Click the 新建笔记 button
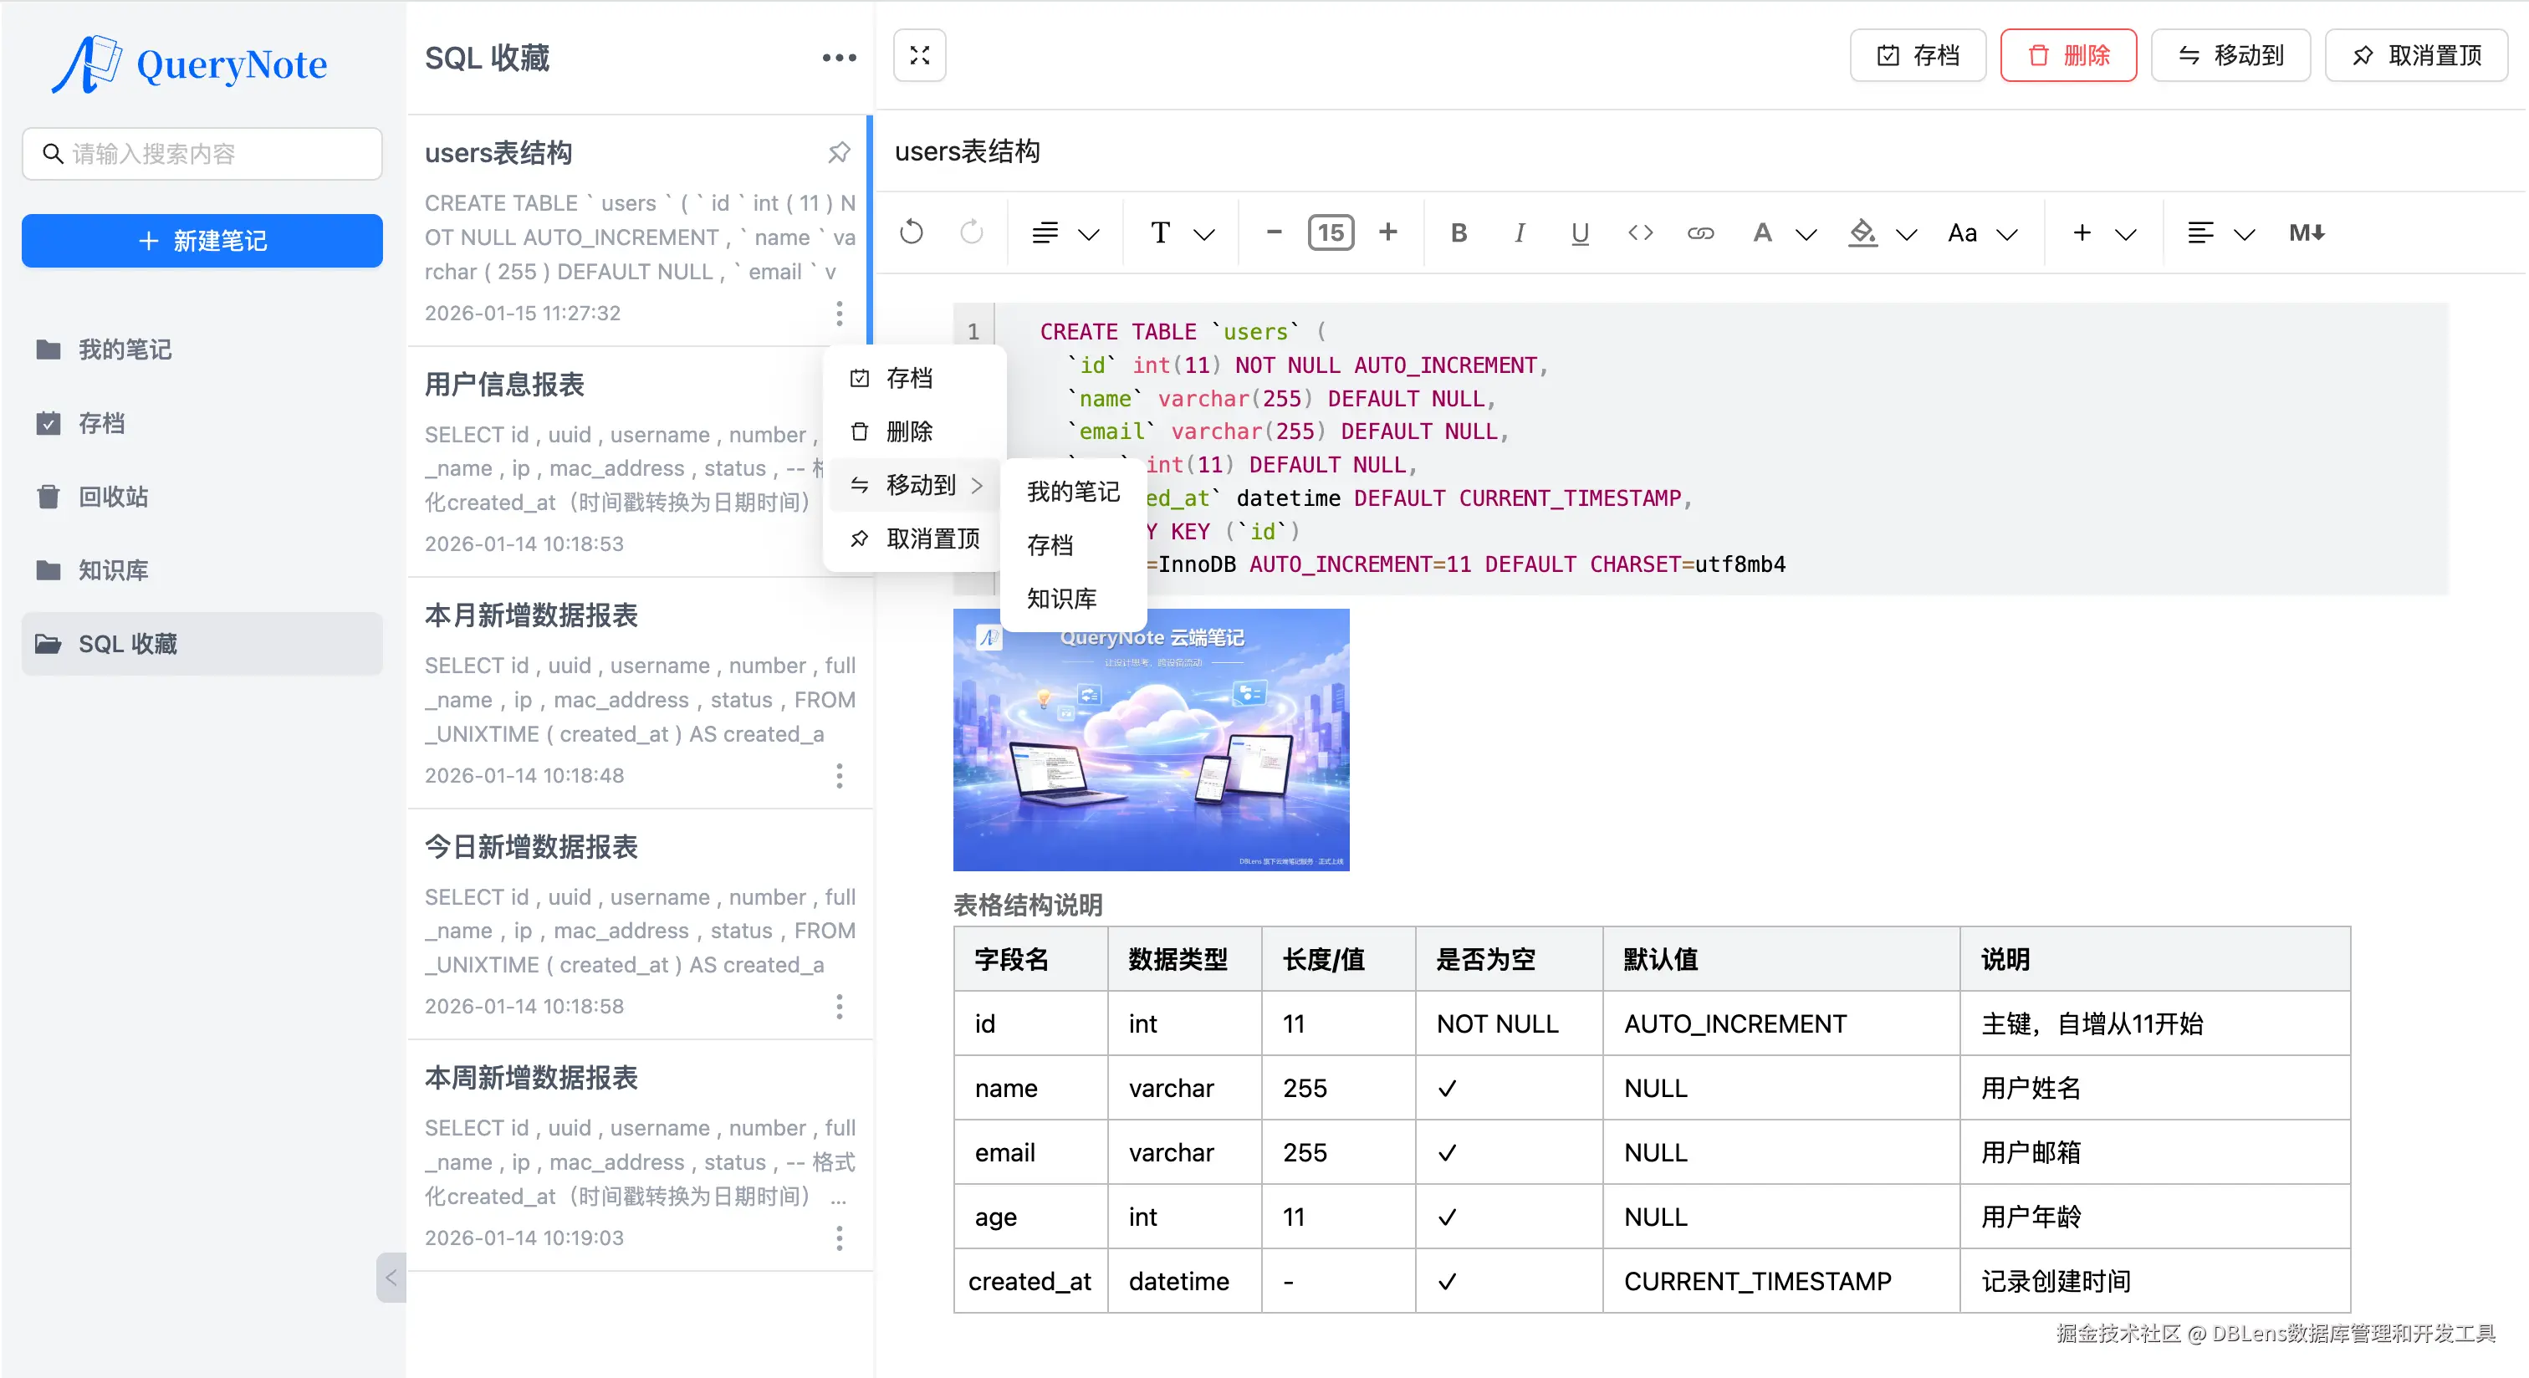This screenshot has height=1378, width=2529. 202,241
